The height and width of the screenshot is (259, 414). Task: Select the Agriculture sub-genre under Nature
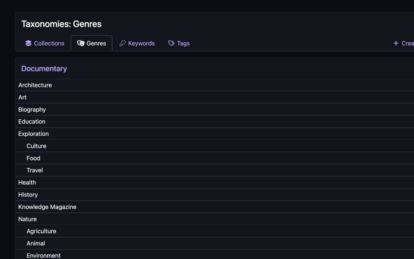point(41,231)
